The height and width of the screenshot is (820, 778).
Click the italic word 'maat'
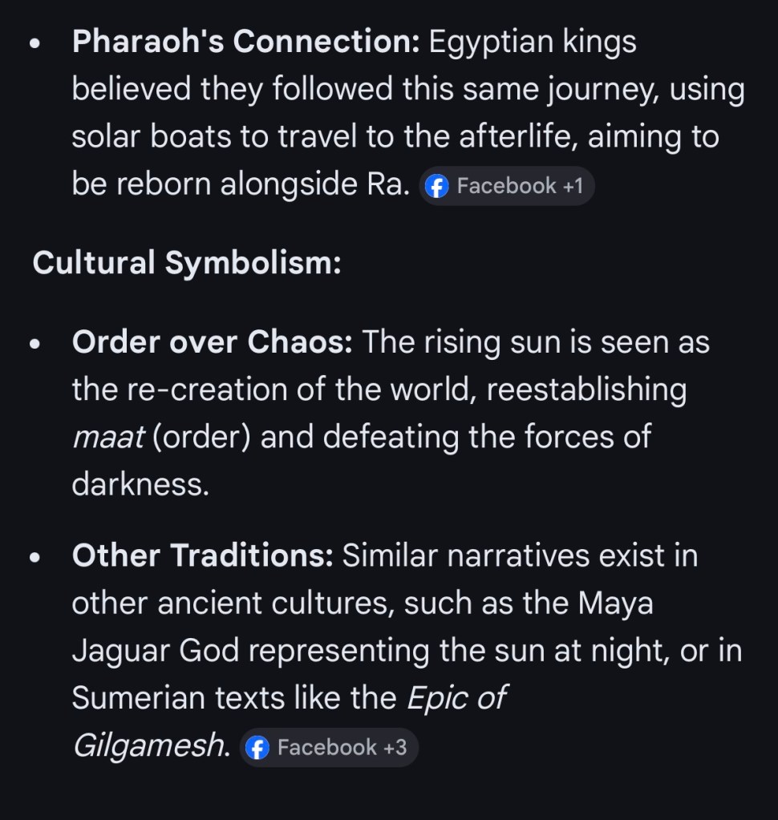(107, 438)
